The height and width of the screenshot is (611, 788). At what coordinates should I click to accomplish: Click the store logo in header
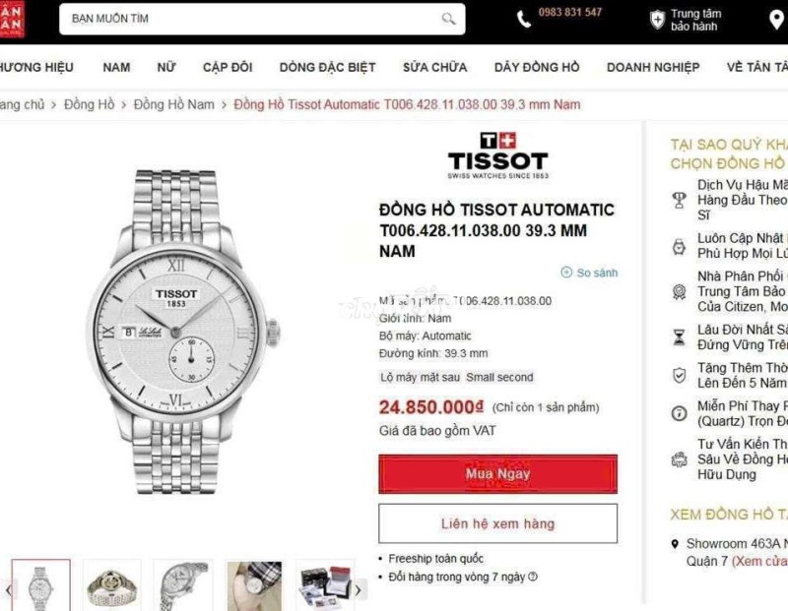[12, 19]
